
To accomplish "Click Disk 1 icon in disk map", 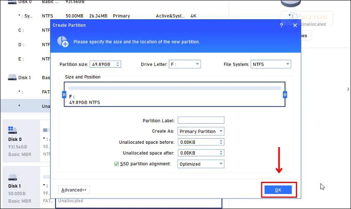I will coord(12,178).
